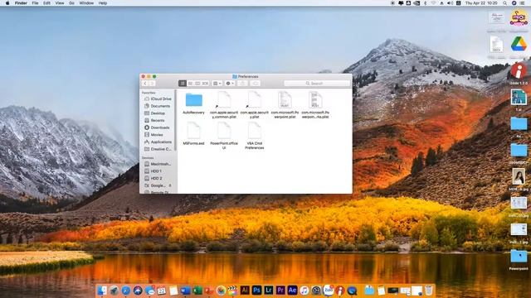This screenshot has width=531, height=298.
Task: Open Notification Center in menu bar
Action: (523, 3)
